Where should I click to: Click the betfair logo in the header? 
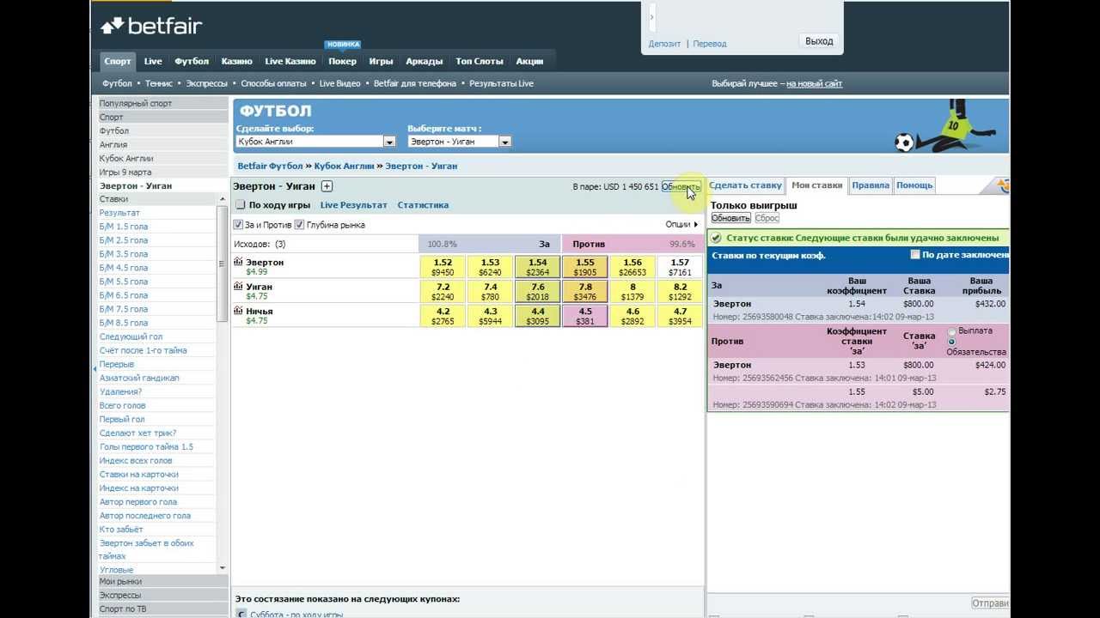click(x=151, y=27)
